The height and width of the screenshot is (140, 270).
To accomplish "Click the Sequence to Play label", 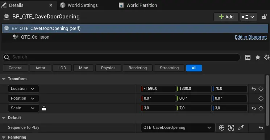I will coord(24,128).
